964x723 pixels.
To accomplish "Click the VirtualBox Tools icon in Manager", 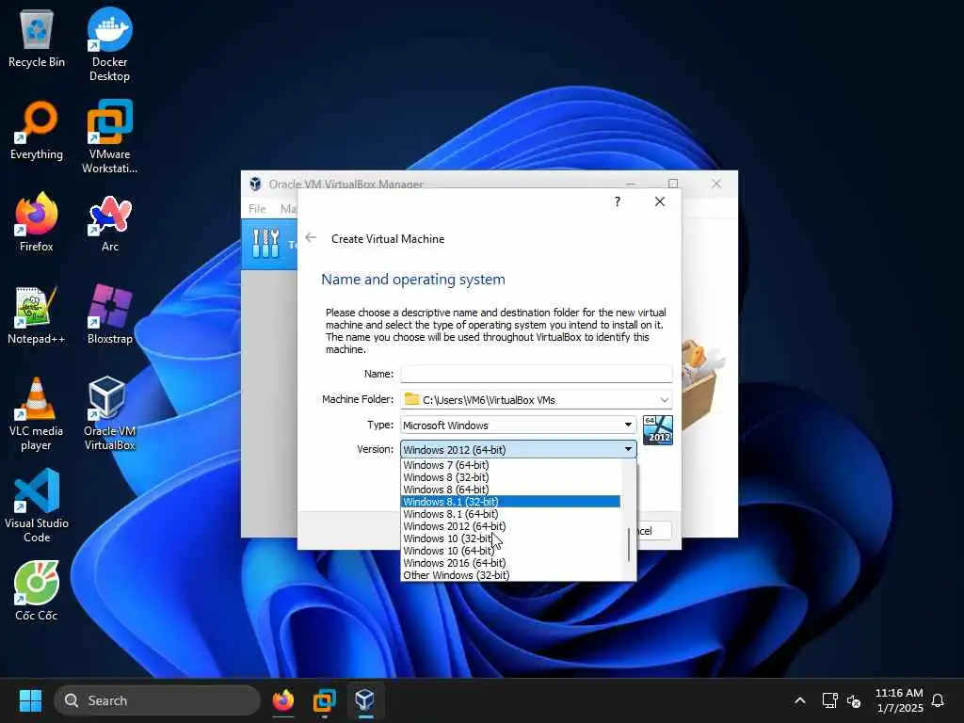I will 265,244.
